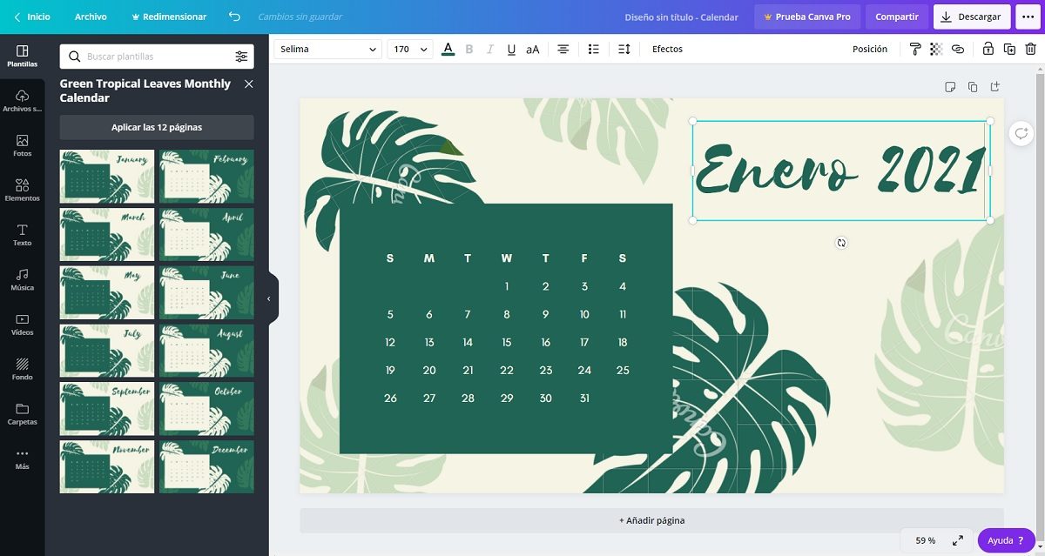The height and width of the screenshot is (556, 1045).
Task: Click the undo arrow icon
Action: click(234, 17)
